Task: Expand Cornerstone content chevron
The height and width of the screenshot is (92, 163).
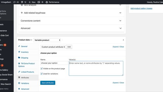Action: (x=120, y=21)
